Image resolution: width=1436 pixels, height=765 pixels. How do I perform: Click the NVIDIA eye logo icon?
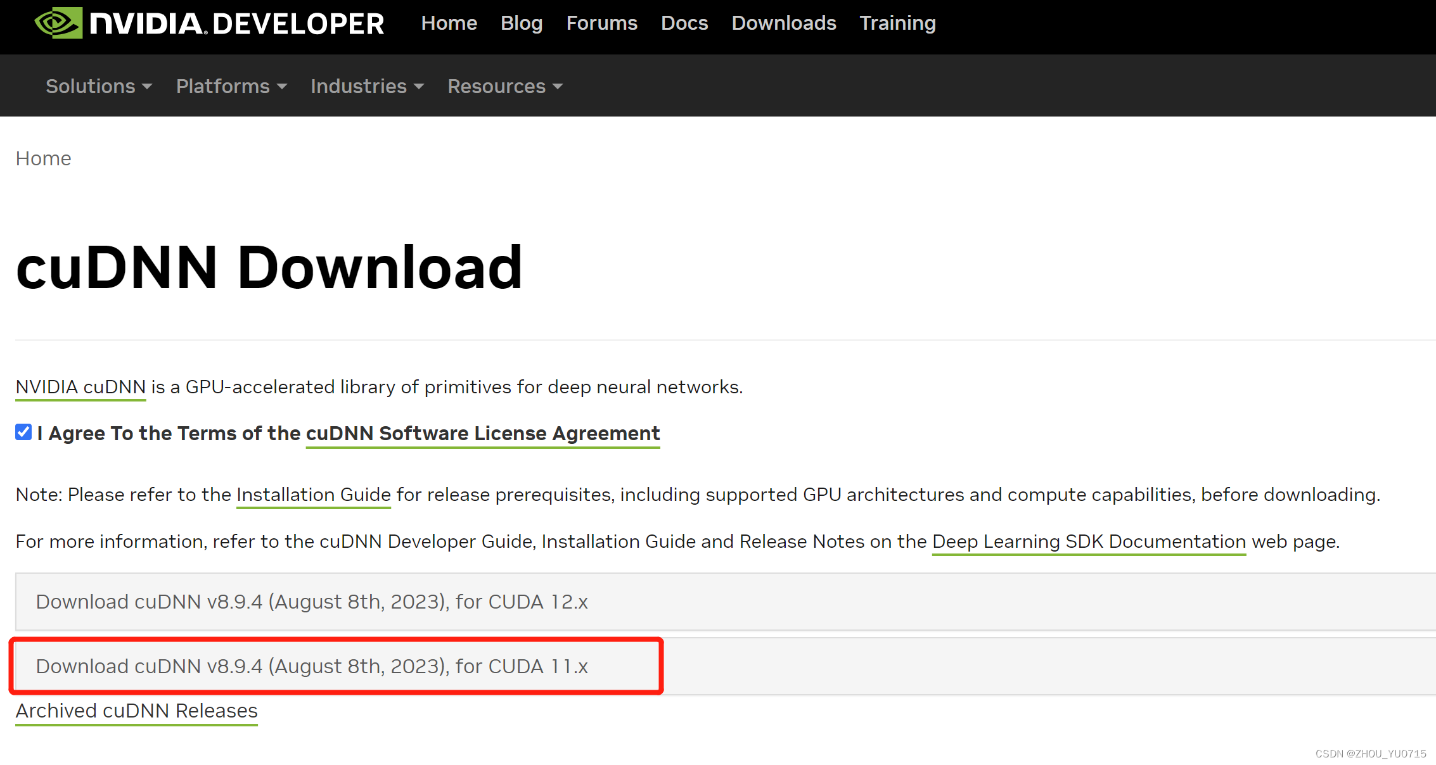point(58,23)
